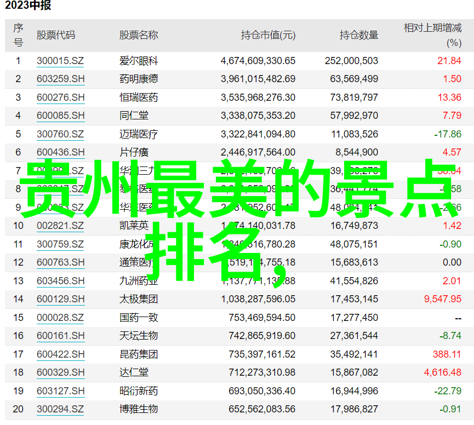Open stock code link 000028.SZ
474x425 pixels.
click(60, 318)
